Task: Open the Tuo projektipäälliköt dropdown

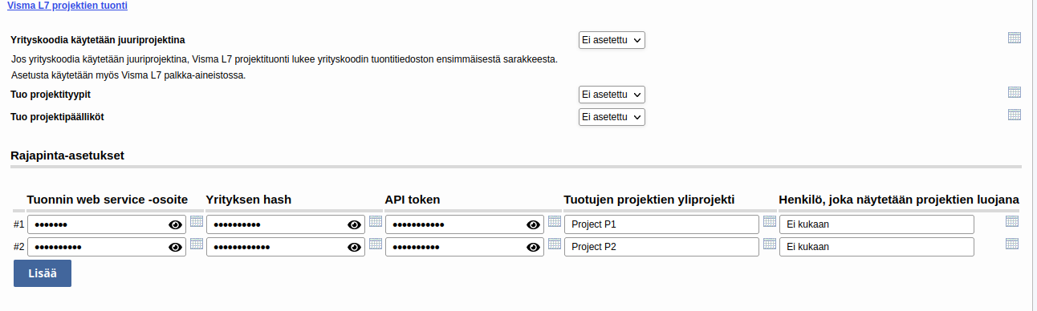Action: tap(612, 117)
